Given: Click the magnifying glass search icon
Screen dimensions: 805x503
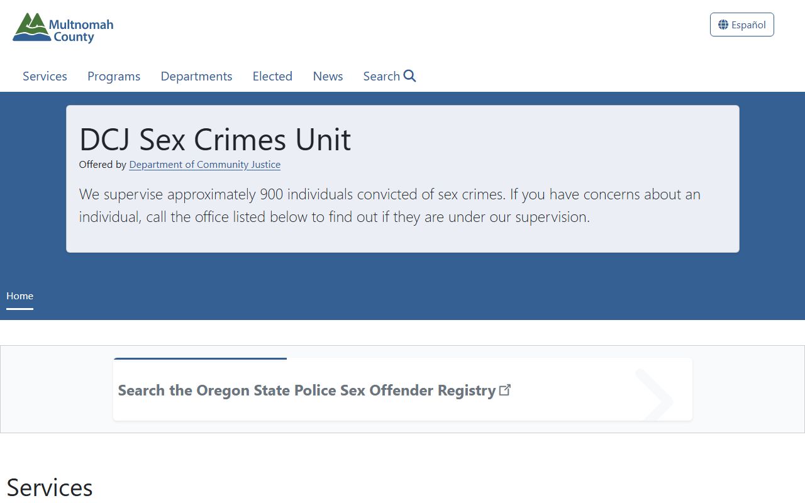Looking at the screenshot, I should [x=410, y=76].
